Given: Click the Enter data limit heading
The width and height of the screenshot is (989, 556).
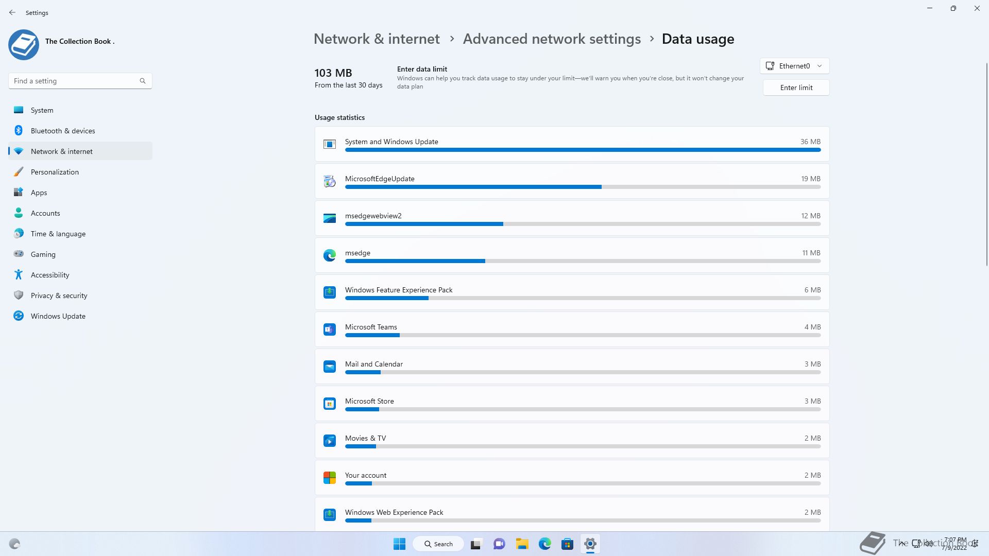Looking at the screenshot, I should click(422, 69).
